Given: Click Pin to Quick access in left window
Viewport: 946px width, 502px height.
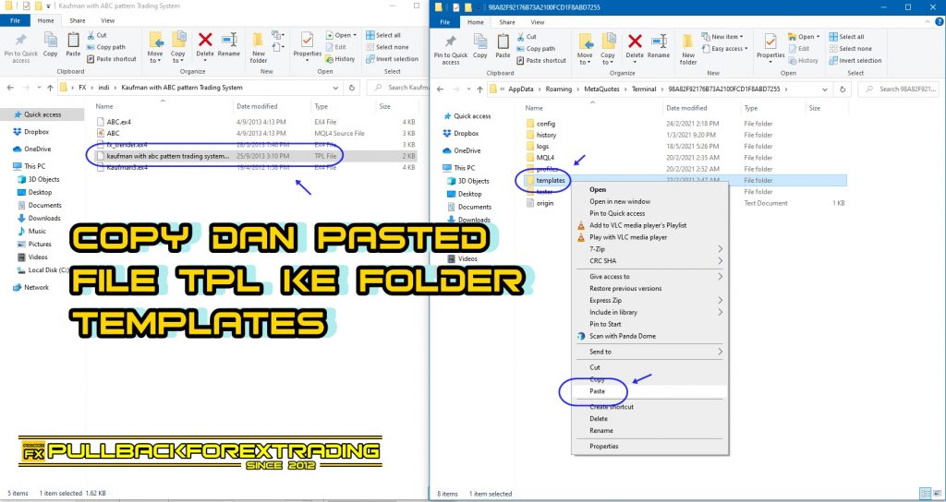Looking at the screenshot, I should point(20,48).
